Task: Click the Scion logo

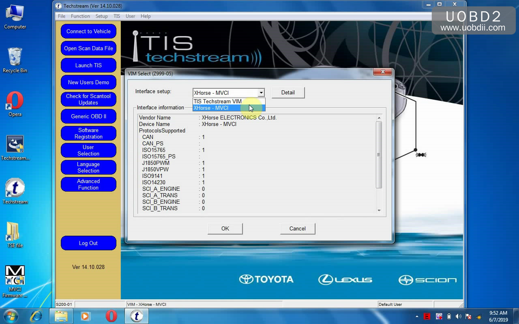Action: coord(427,280)
